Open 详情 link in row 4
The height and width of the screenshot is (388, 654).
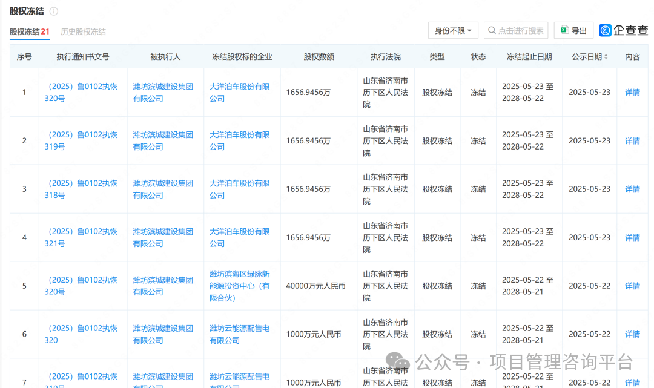(632, 238)
